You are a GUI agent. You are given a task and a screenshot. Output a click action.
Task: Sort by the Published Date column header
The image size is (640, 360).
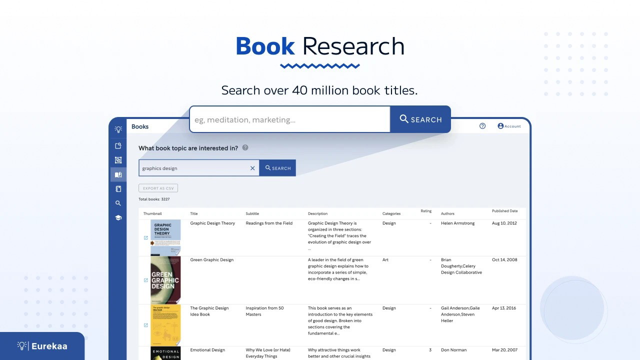[x=504, y=211]
